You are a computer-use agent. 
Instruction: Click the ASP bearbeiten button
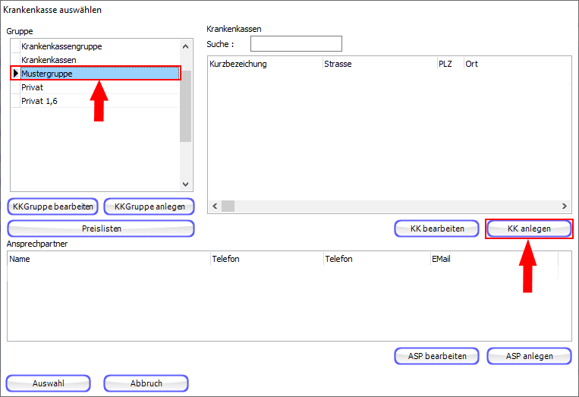pyautogui.click(x=436, y=356)
